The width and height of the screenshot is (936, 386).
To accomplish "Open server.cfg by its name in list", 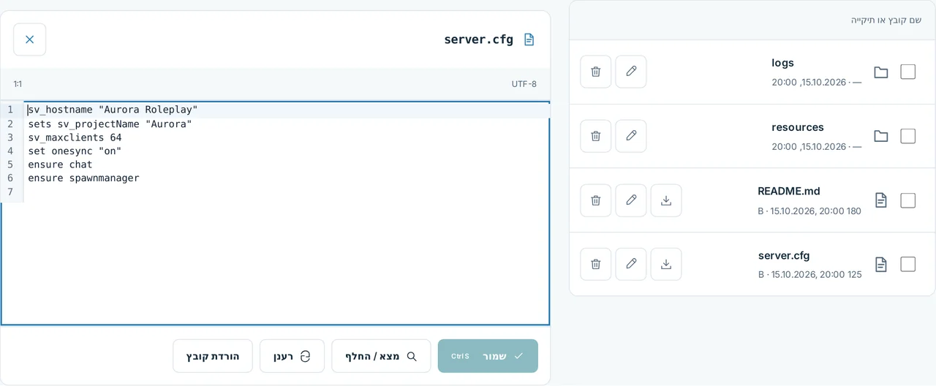I will click(x=784, y=256).
